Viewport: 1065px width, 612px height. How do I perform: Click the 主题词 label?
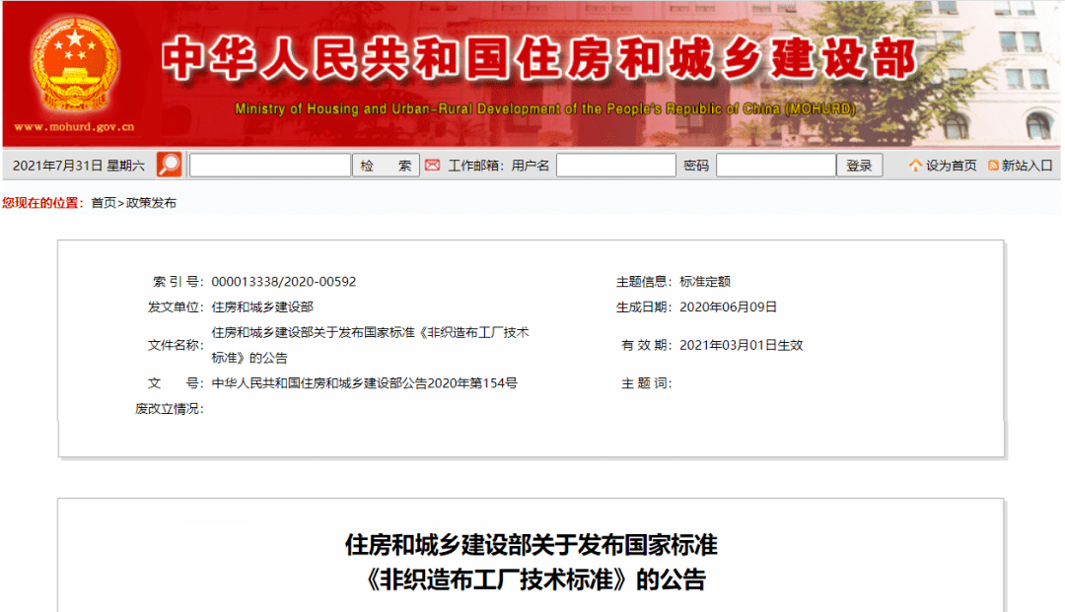pos(646,383)
